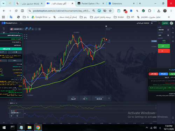Bookmark this page with star icon
The height and width of the screenshot is (131, 175).
[110, 11]
